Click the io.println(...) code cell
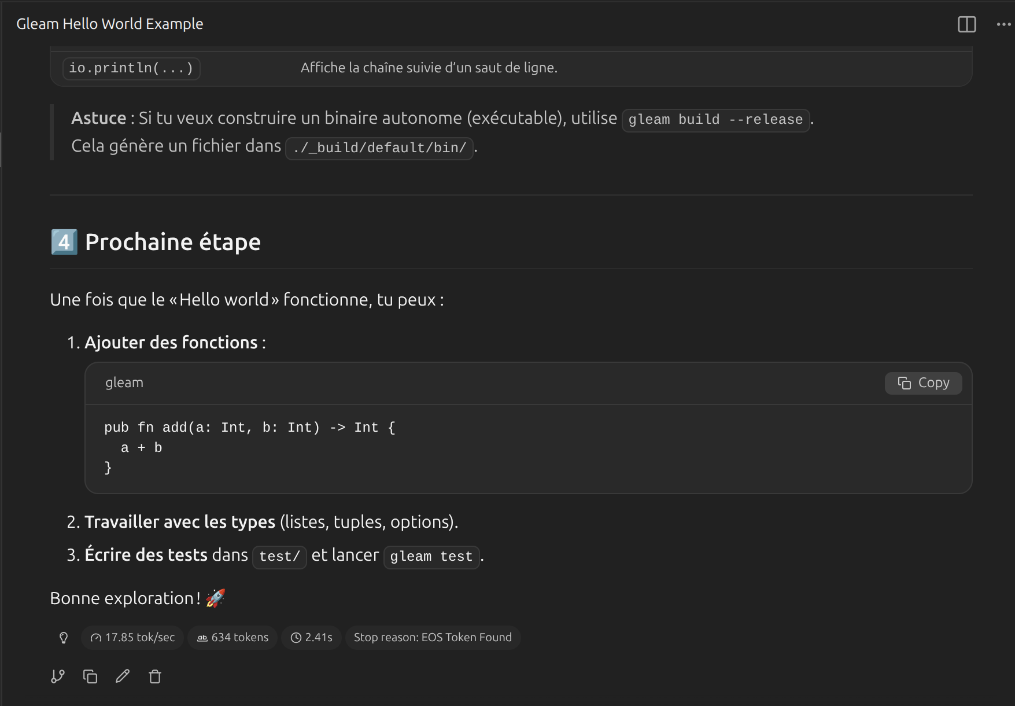This screenshot has width=1015, height=706. point(131,68)
